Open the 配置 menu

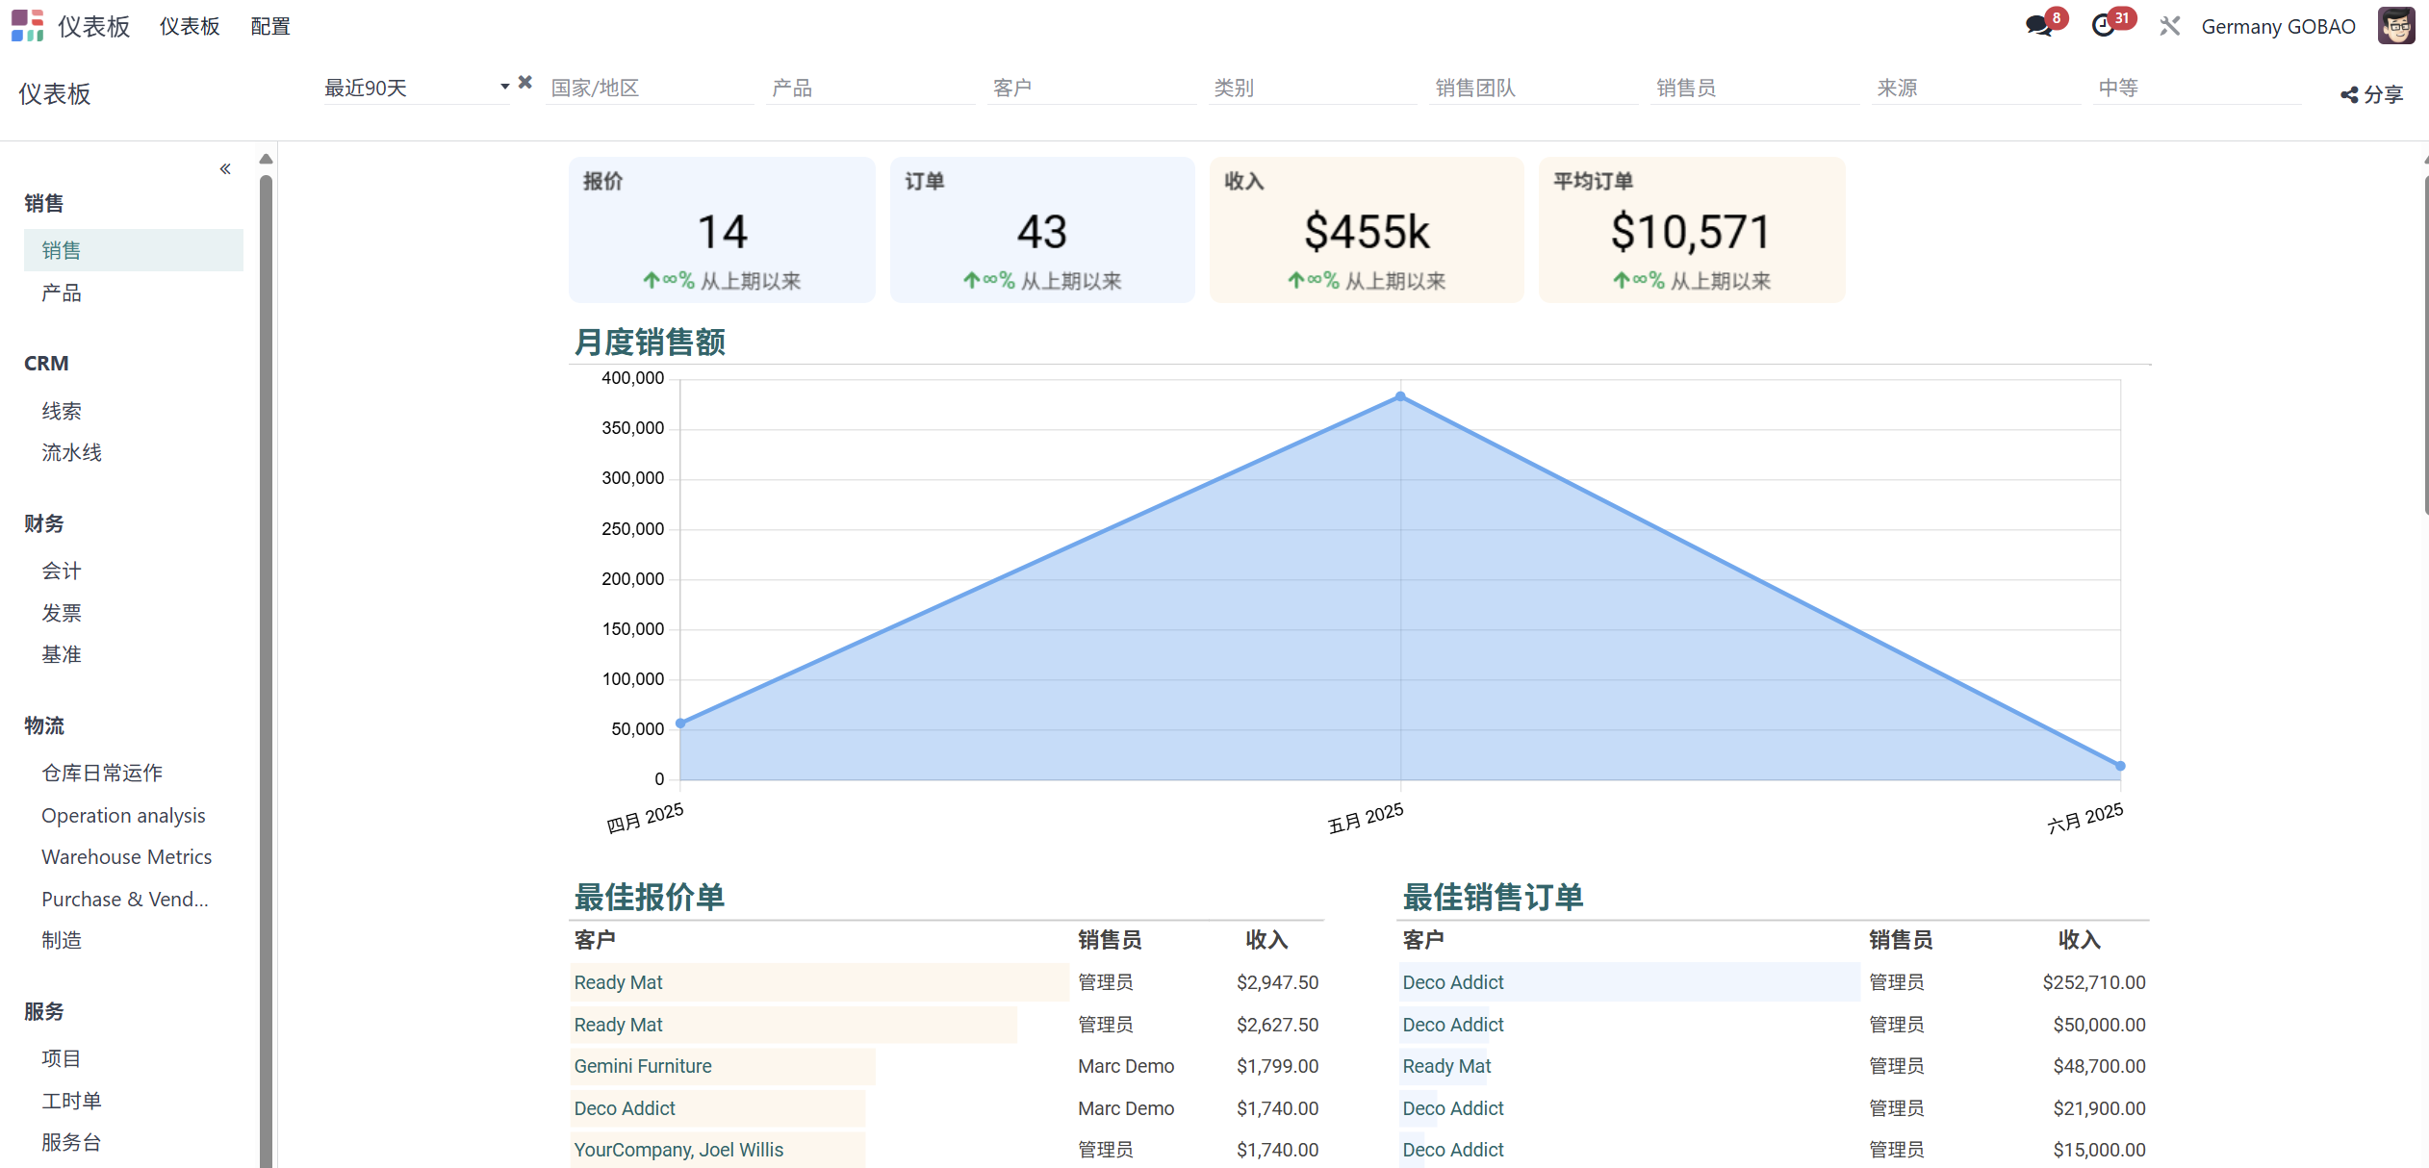[269, 26]
